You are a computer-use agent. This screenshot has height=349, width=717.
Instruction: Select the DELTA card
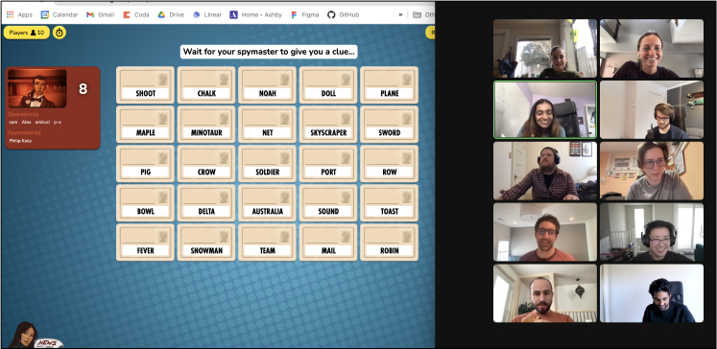[x=206, y=203]
